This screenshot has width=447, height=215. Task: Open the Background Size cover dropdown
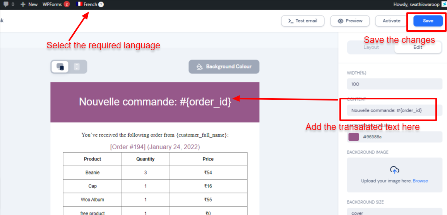click(394, 212)
